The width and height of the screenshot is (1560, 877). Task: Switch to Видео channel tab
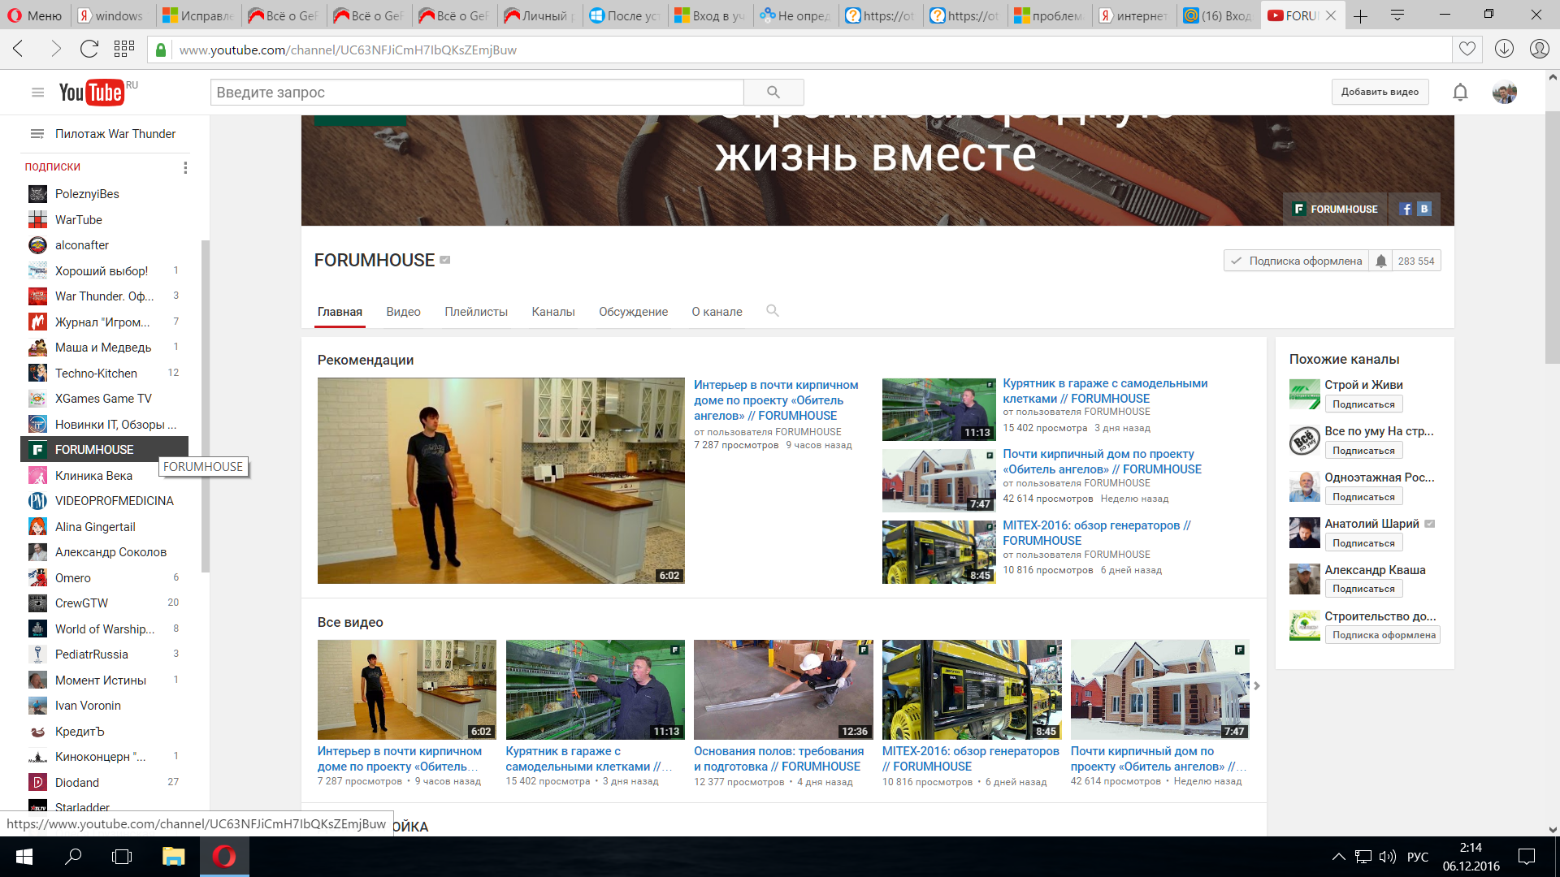[403, 312]
